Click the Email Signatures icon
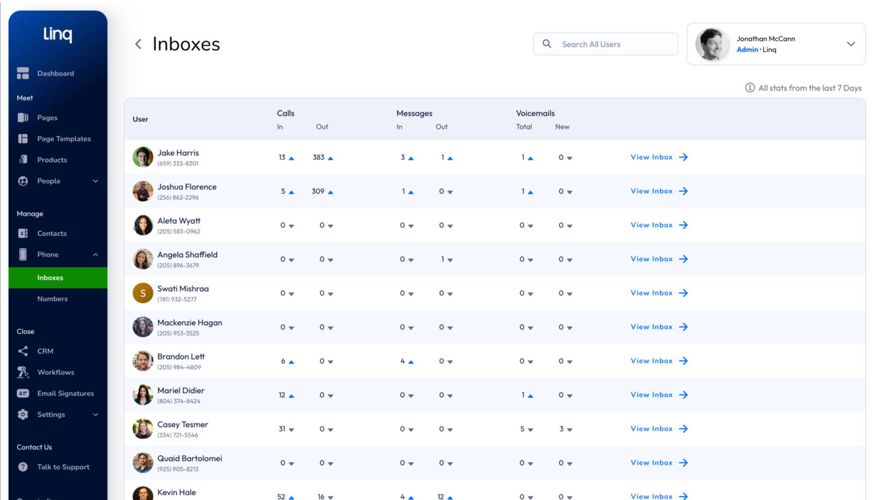The height and width of the screenshot is (500, 891). 23,394
